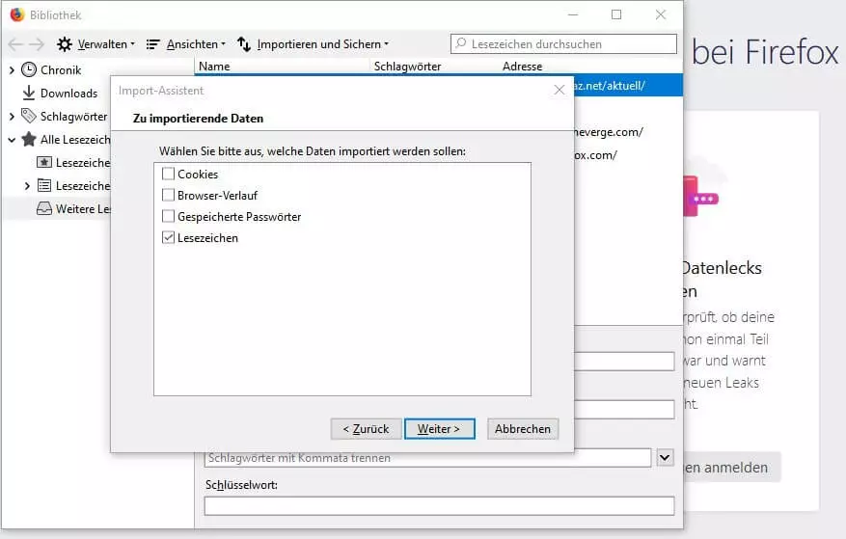Check the Cookies checkbox
Viewport: 846px width, 539px height.
(x=169, y=174)
